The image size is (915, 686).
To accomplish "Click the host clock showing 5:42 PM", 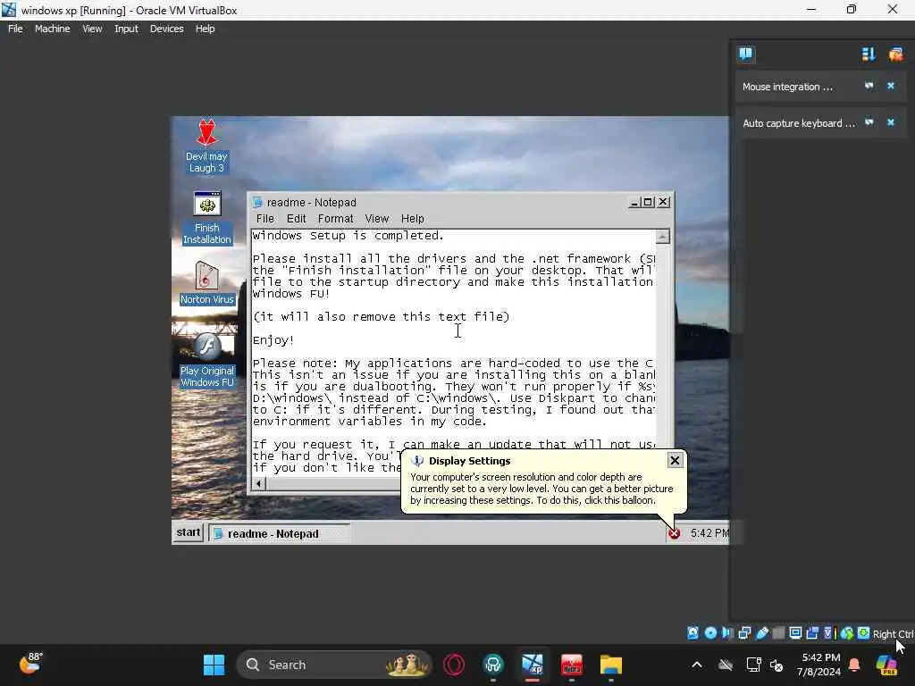I will [x=818, y=665].
